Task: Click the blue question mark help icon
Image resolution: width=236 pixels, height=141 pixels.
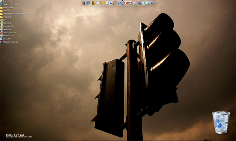Action: click(x=111, y=3)
